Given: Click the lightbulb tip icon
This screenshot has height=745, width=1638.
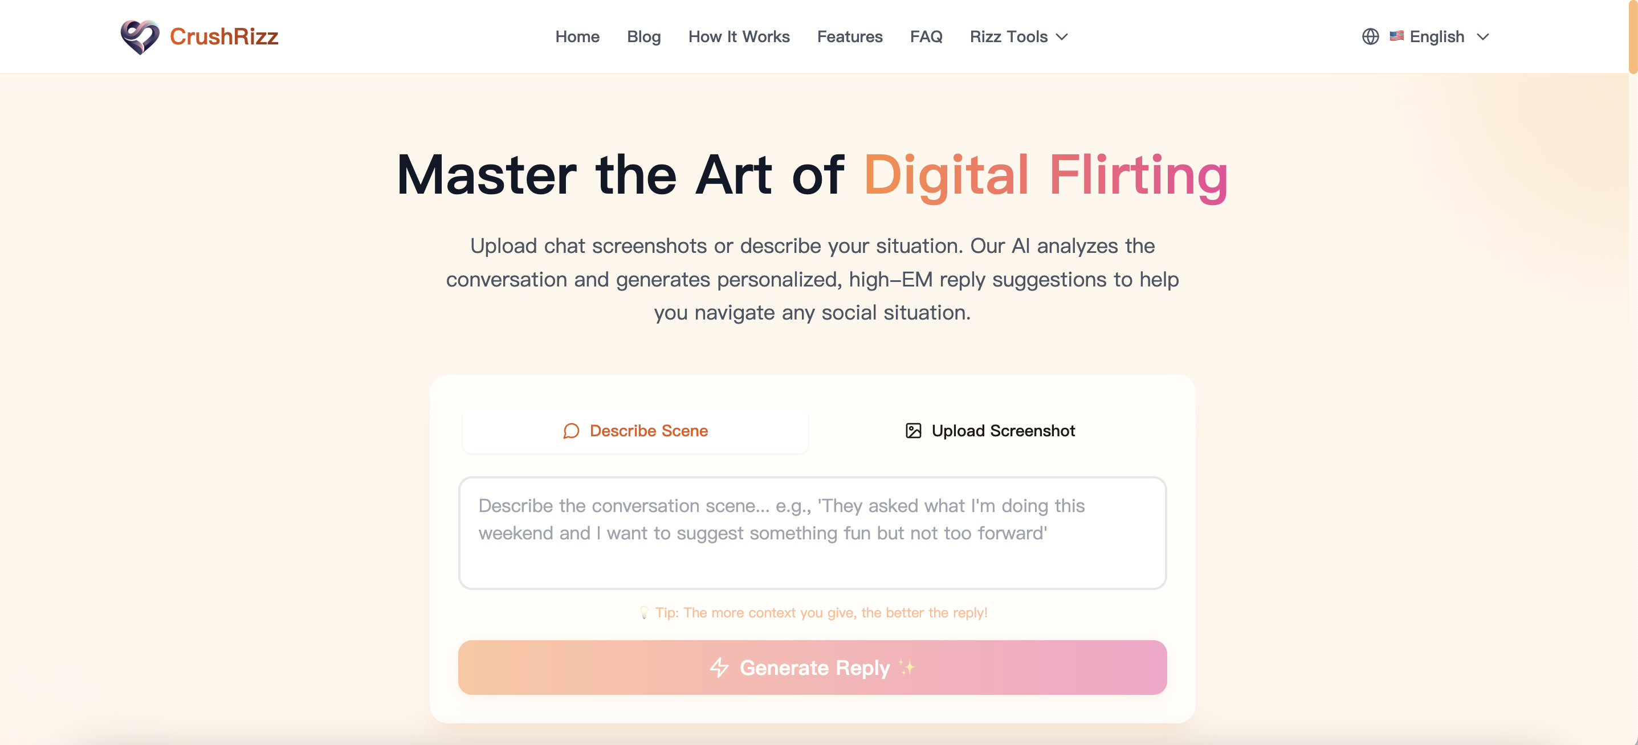Looking at the screenshot, I should point(643,613).
